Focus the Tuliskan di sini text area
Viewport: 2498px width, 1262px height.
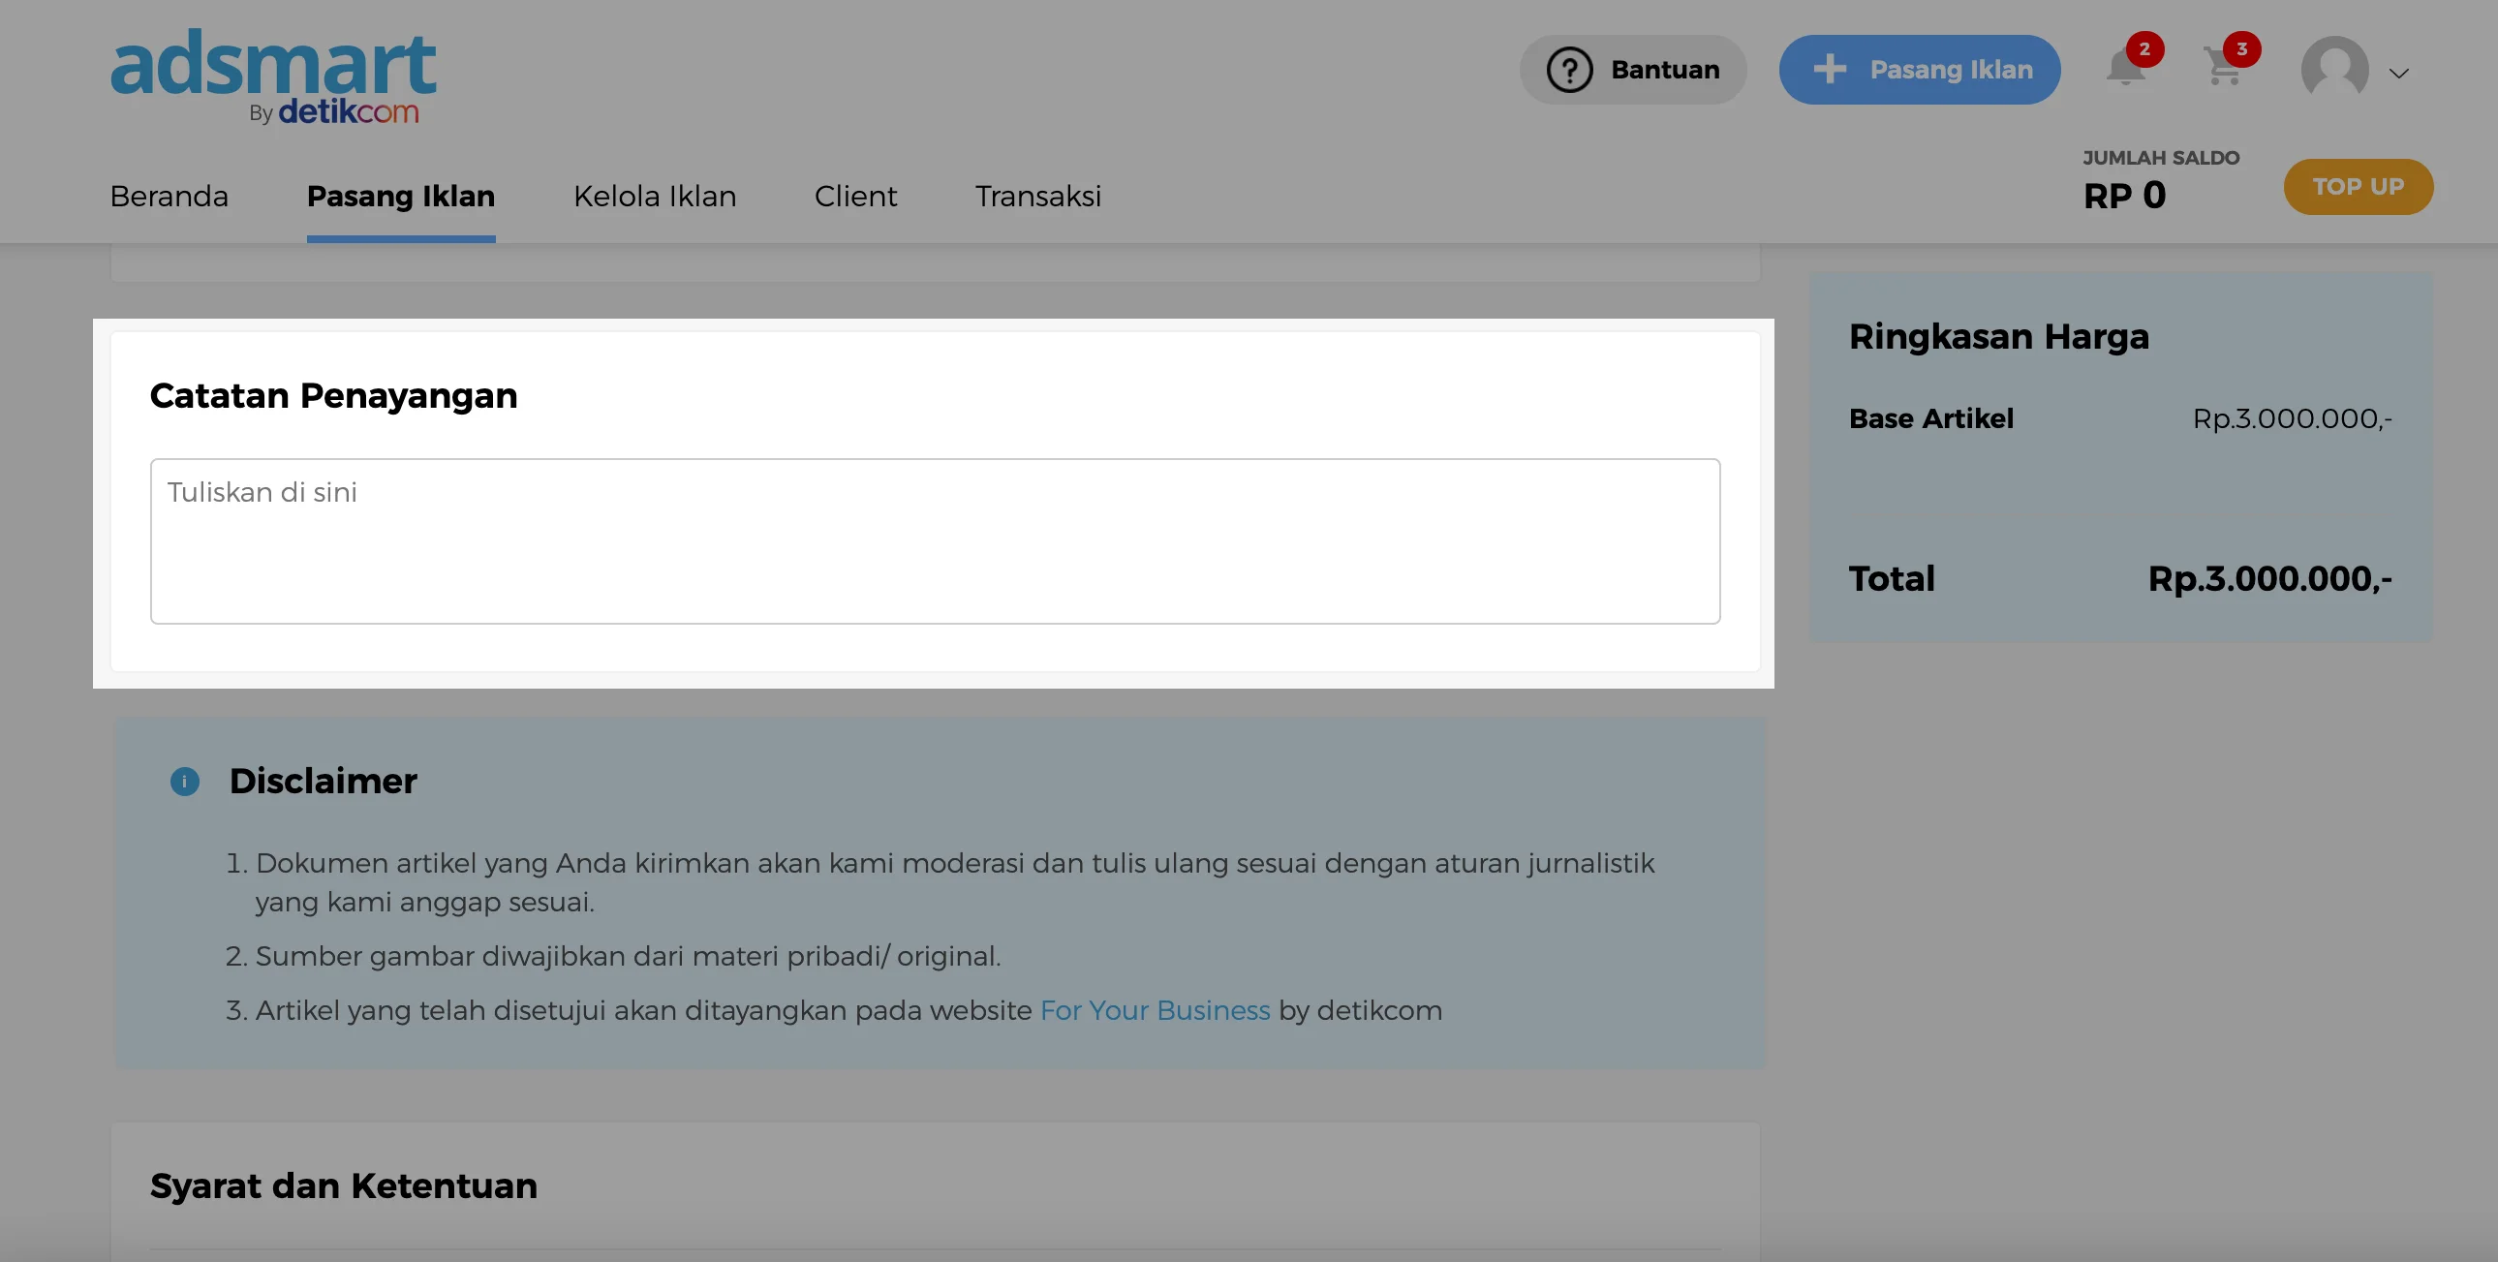(x=935, y=541)
